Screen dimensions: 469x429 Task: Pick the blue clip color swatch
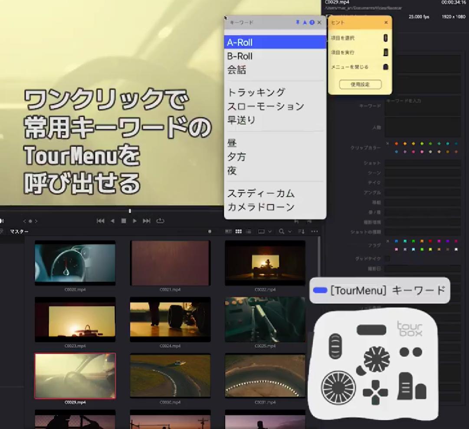[396, 152]
